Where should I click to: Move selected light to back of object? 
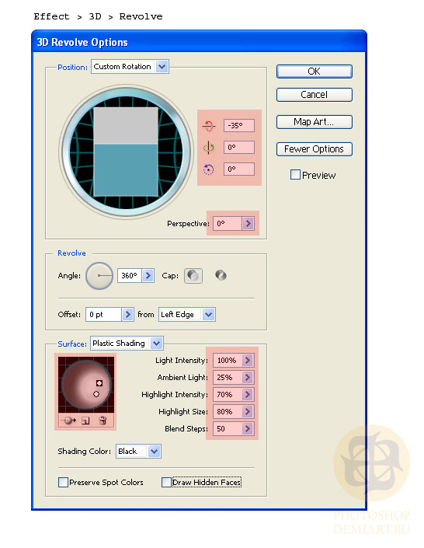tap(68, 420)
